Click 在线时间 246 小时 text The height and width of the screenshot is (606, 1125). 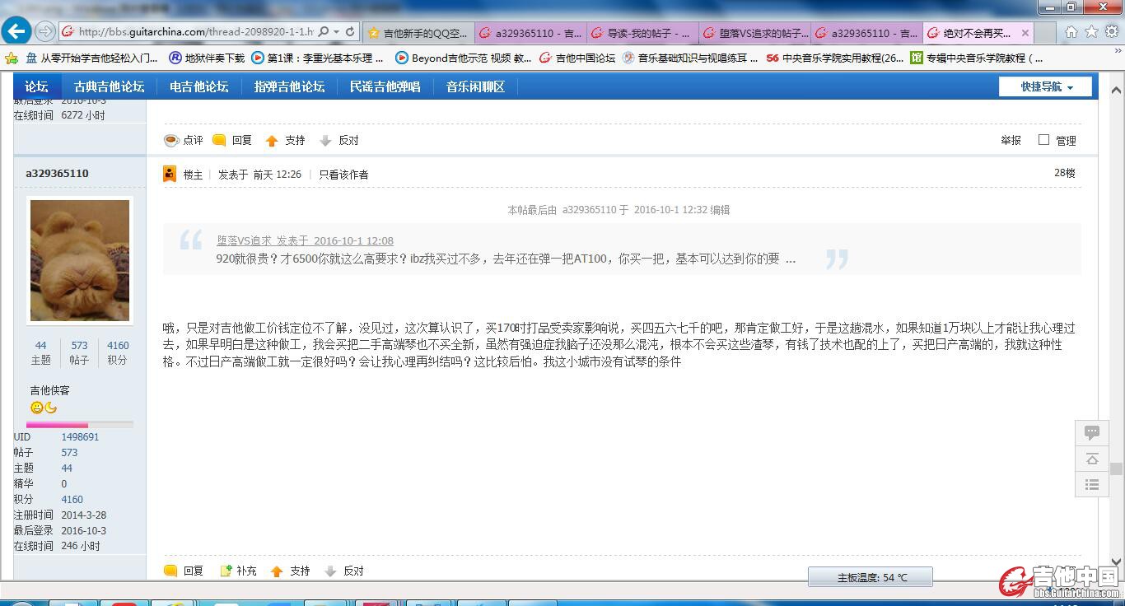[x=58, y=546]
